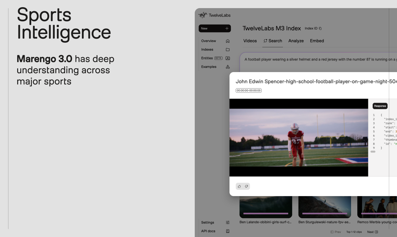Click the Settings sliders icon
The height and width of the screenshot is (237, 397).
[228, 222]
